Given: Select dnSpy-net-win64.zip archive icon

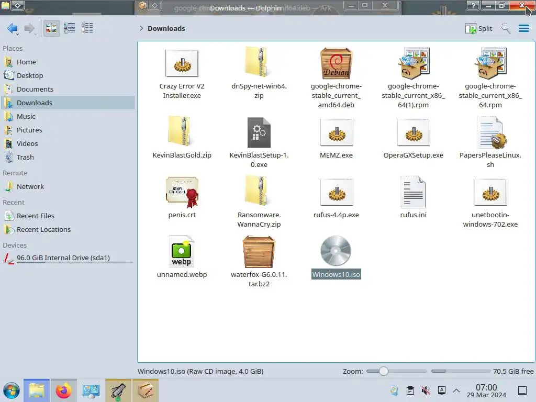Looking at the screenshot, I should [259, 62].
